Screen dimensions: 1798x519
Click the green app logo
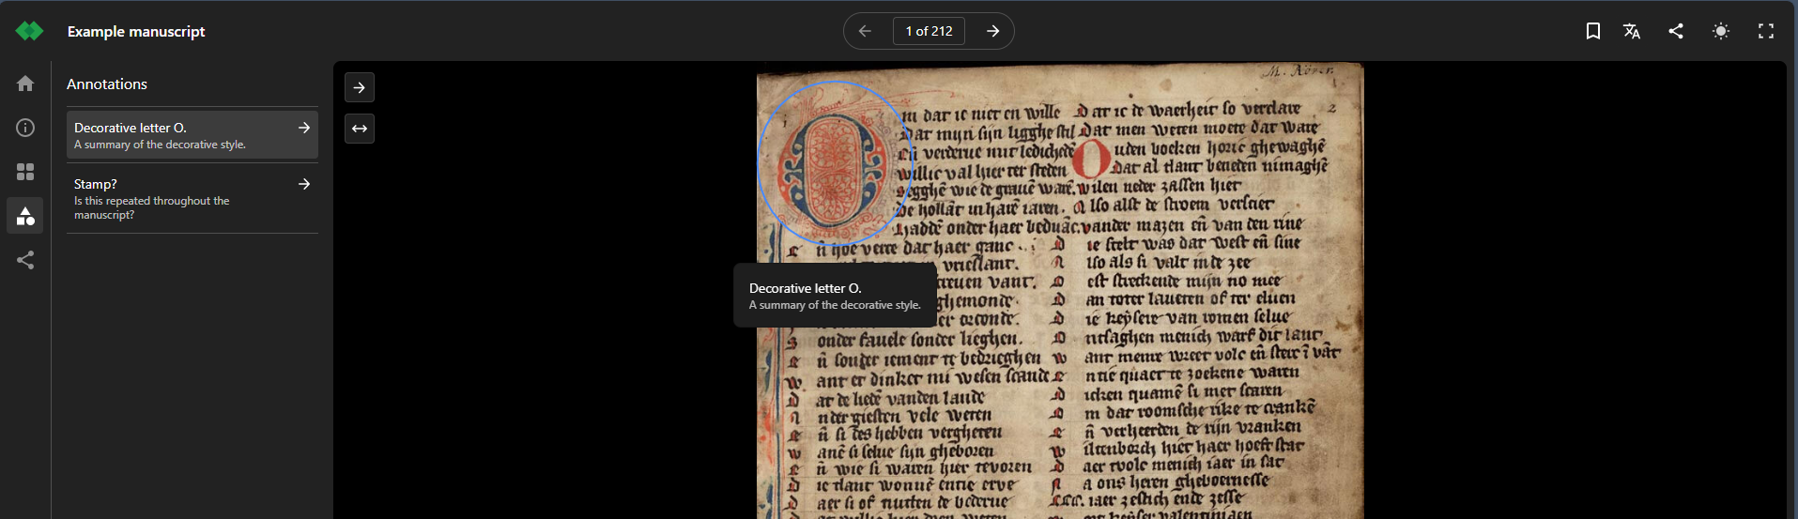29,31
